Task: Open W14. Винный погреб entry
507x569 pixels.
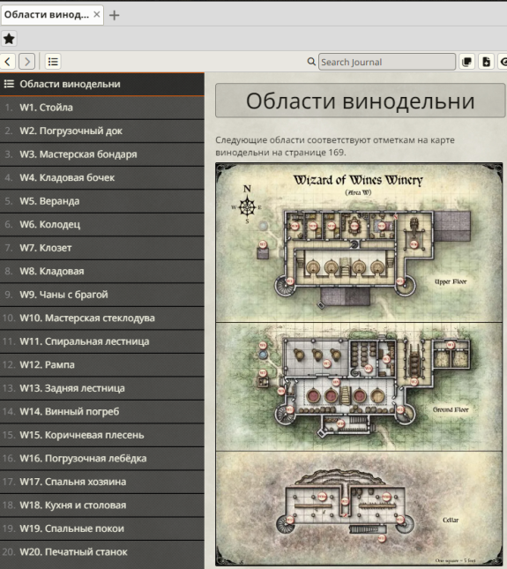Action: coord(102,411)
